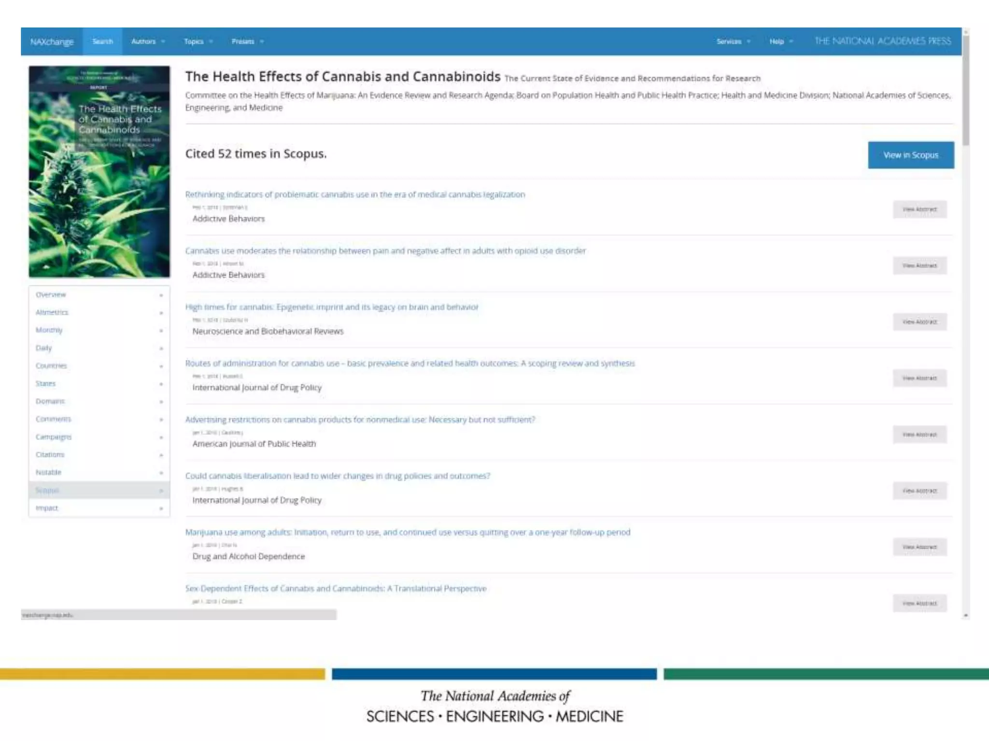Open the Impact sidebar item
989x741 pixels.
tap(47, 508)
